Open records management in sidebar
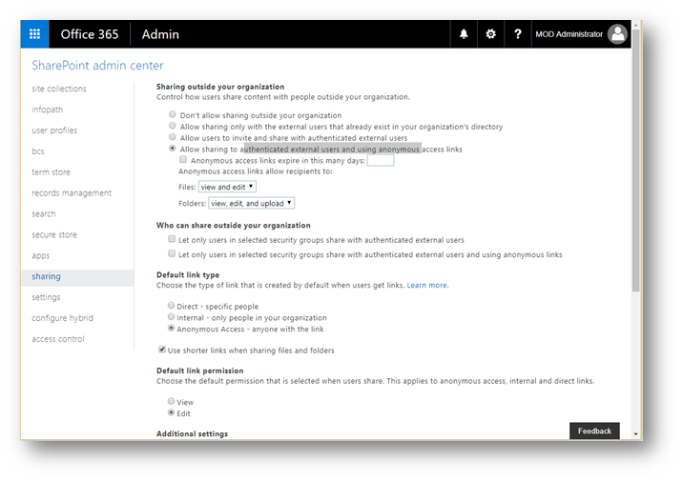 pyautogui.click(x=72, y=193)
